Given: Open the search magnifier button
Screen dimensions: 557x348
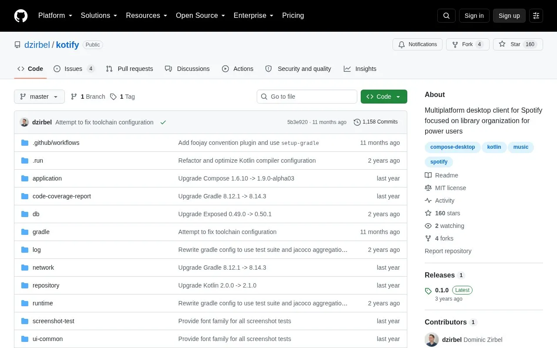Looking at the screenshot, I should pyautogui.click(x=446, y=16).
